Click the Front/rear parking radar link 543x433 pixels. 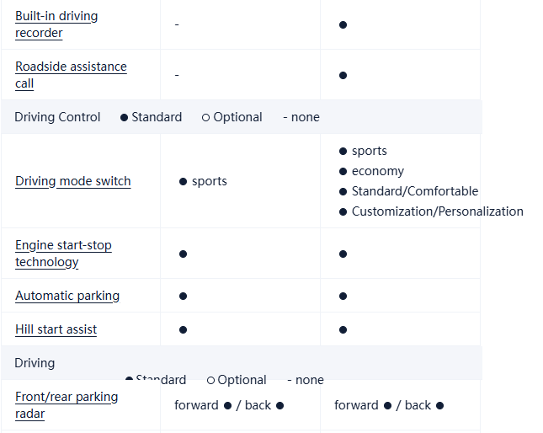(67, 405)
